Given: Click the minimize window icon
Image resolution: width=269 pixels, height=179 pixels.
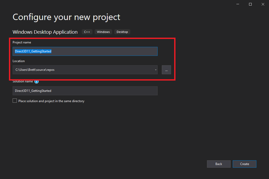Looking at the screenshot, I should click(237, 4).
